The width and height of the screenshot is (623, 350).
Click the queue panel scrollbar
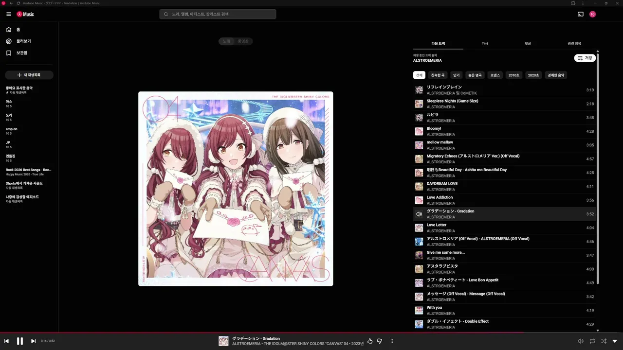(x=598, y=168)
